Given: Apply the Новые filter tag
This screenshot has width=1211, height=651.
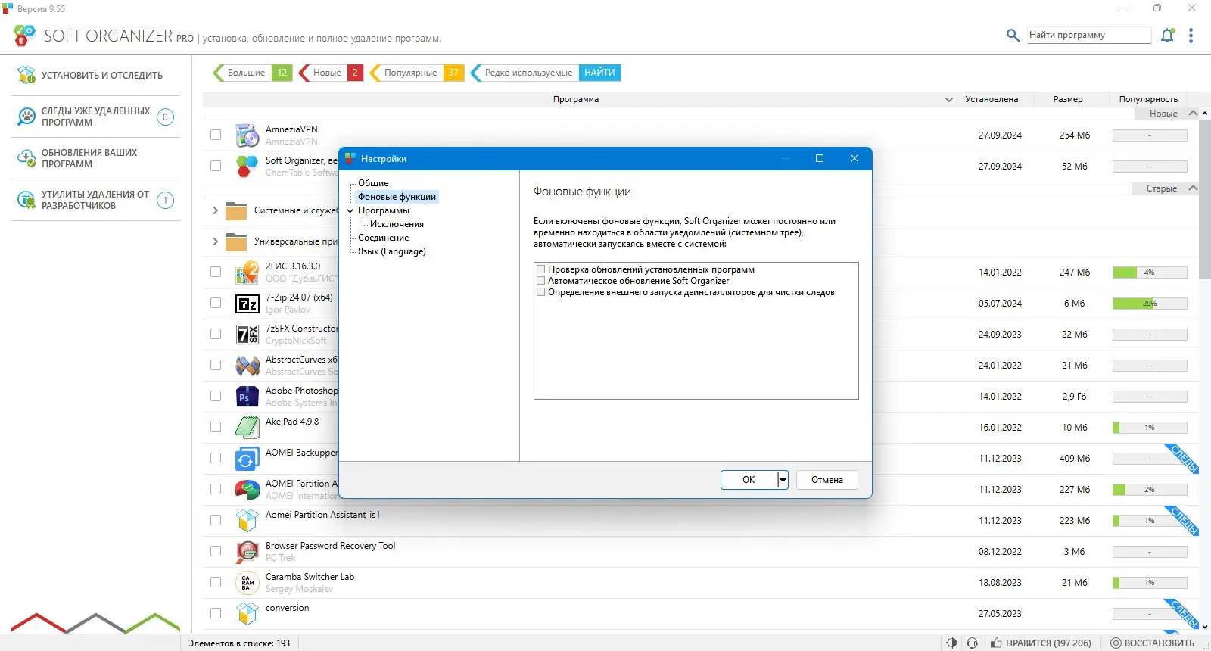Looking at the screenshot, I should coord(331,73).
